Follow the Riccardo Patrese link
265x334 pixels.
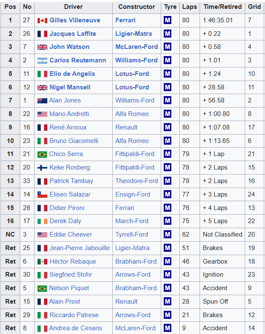coord(74,315)
